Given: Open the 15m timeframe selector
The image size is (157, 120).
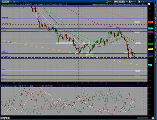Looking at the screenshot, I should point(121,2).
